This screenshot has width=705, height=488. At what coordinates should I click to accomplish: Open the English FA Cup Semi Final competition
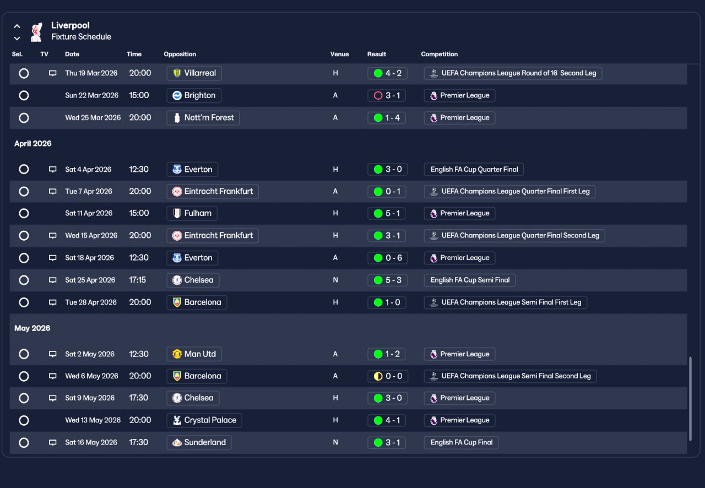(470, 280)
